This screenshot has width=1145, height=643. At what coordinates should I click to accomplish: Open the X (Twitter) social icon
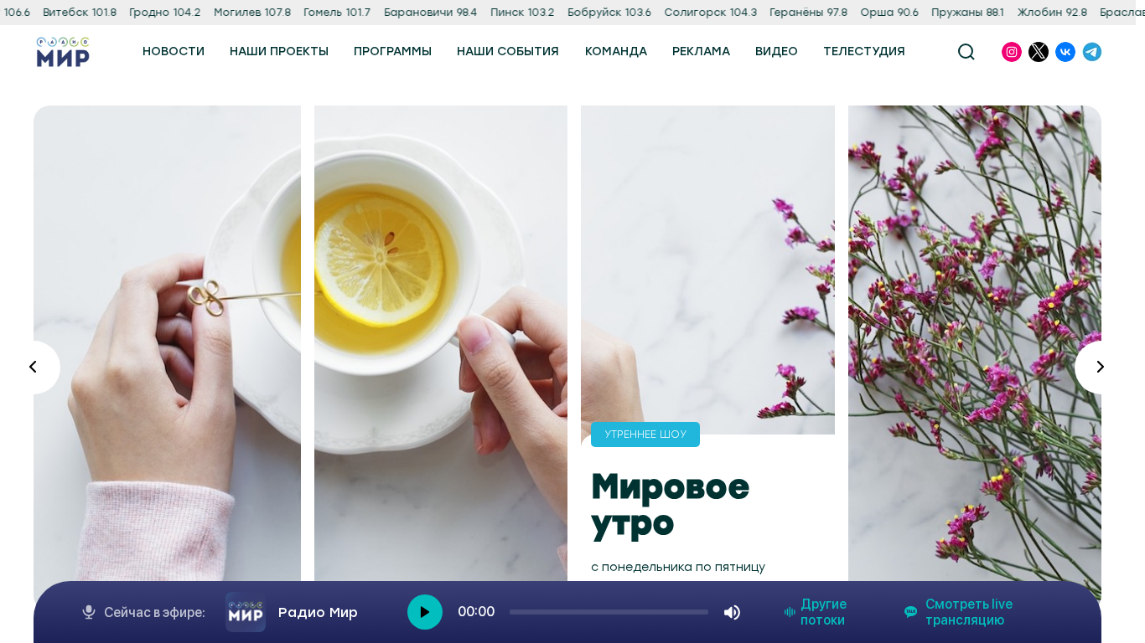coord(1039,52)
